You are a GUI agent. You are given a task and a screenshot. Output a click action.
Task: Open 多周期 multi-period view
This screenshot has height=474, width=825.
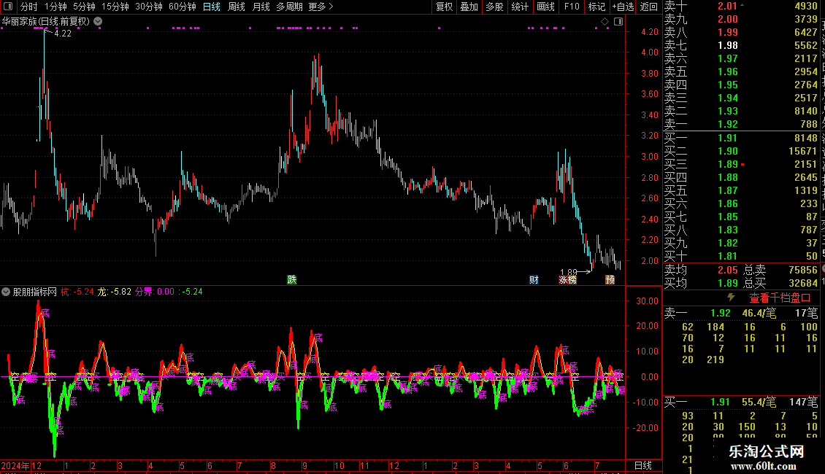(289, 7)
